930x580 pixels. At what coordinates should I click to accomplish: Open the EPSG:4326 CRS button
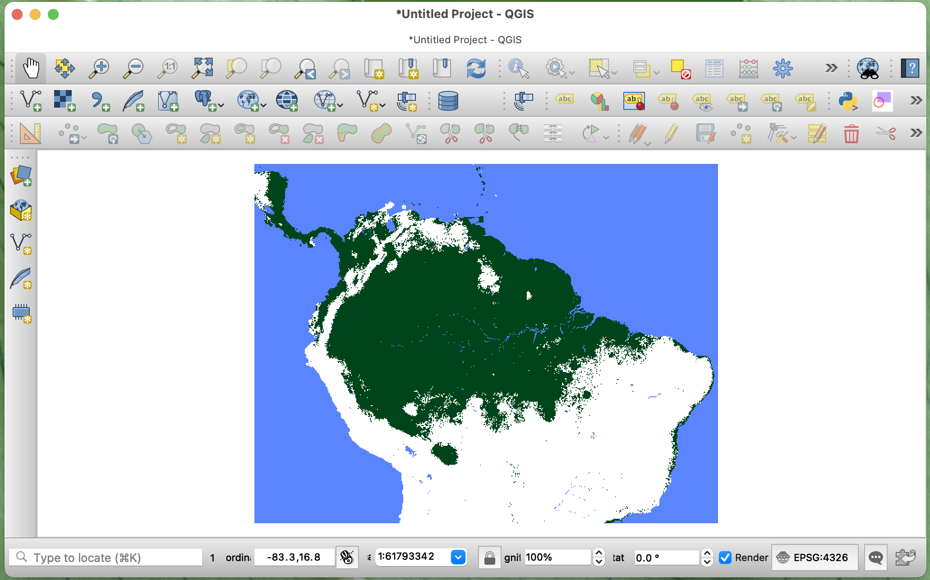click(814, 557)
